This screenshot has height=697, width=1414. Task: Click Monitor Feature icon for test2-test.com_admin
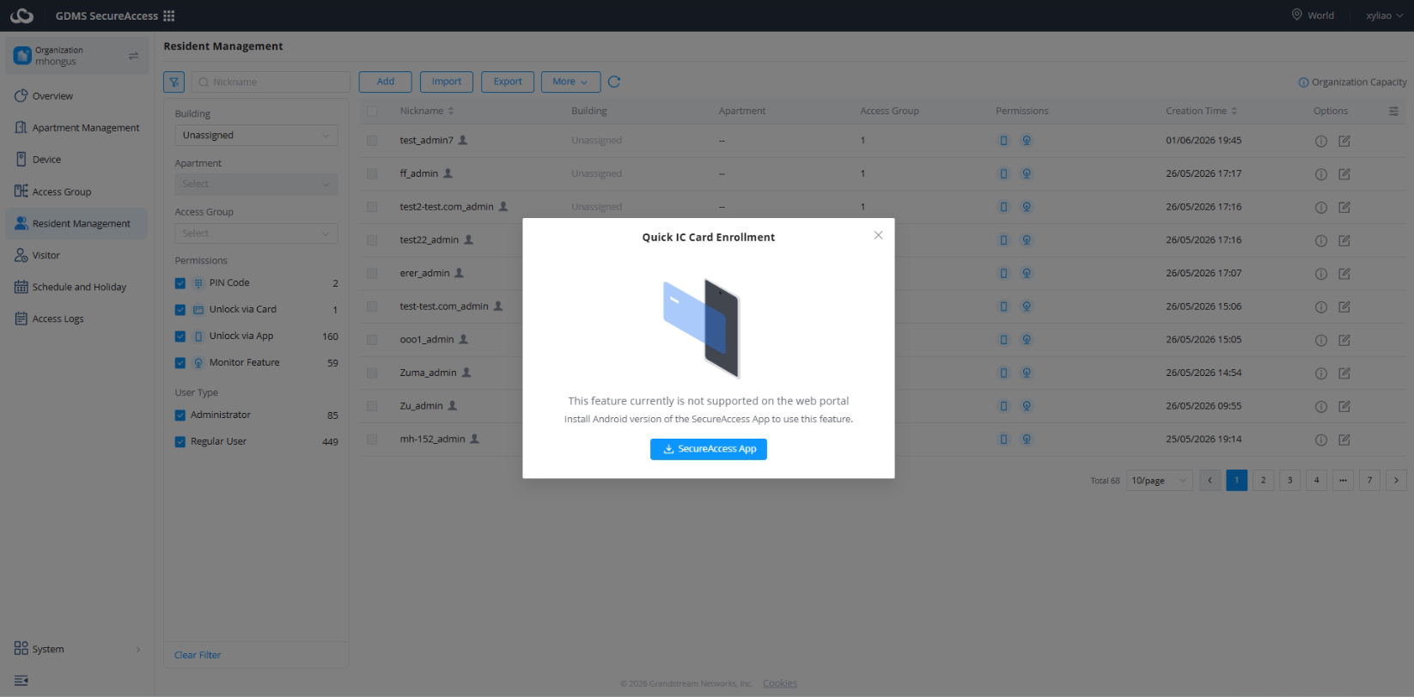1027,207
